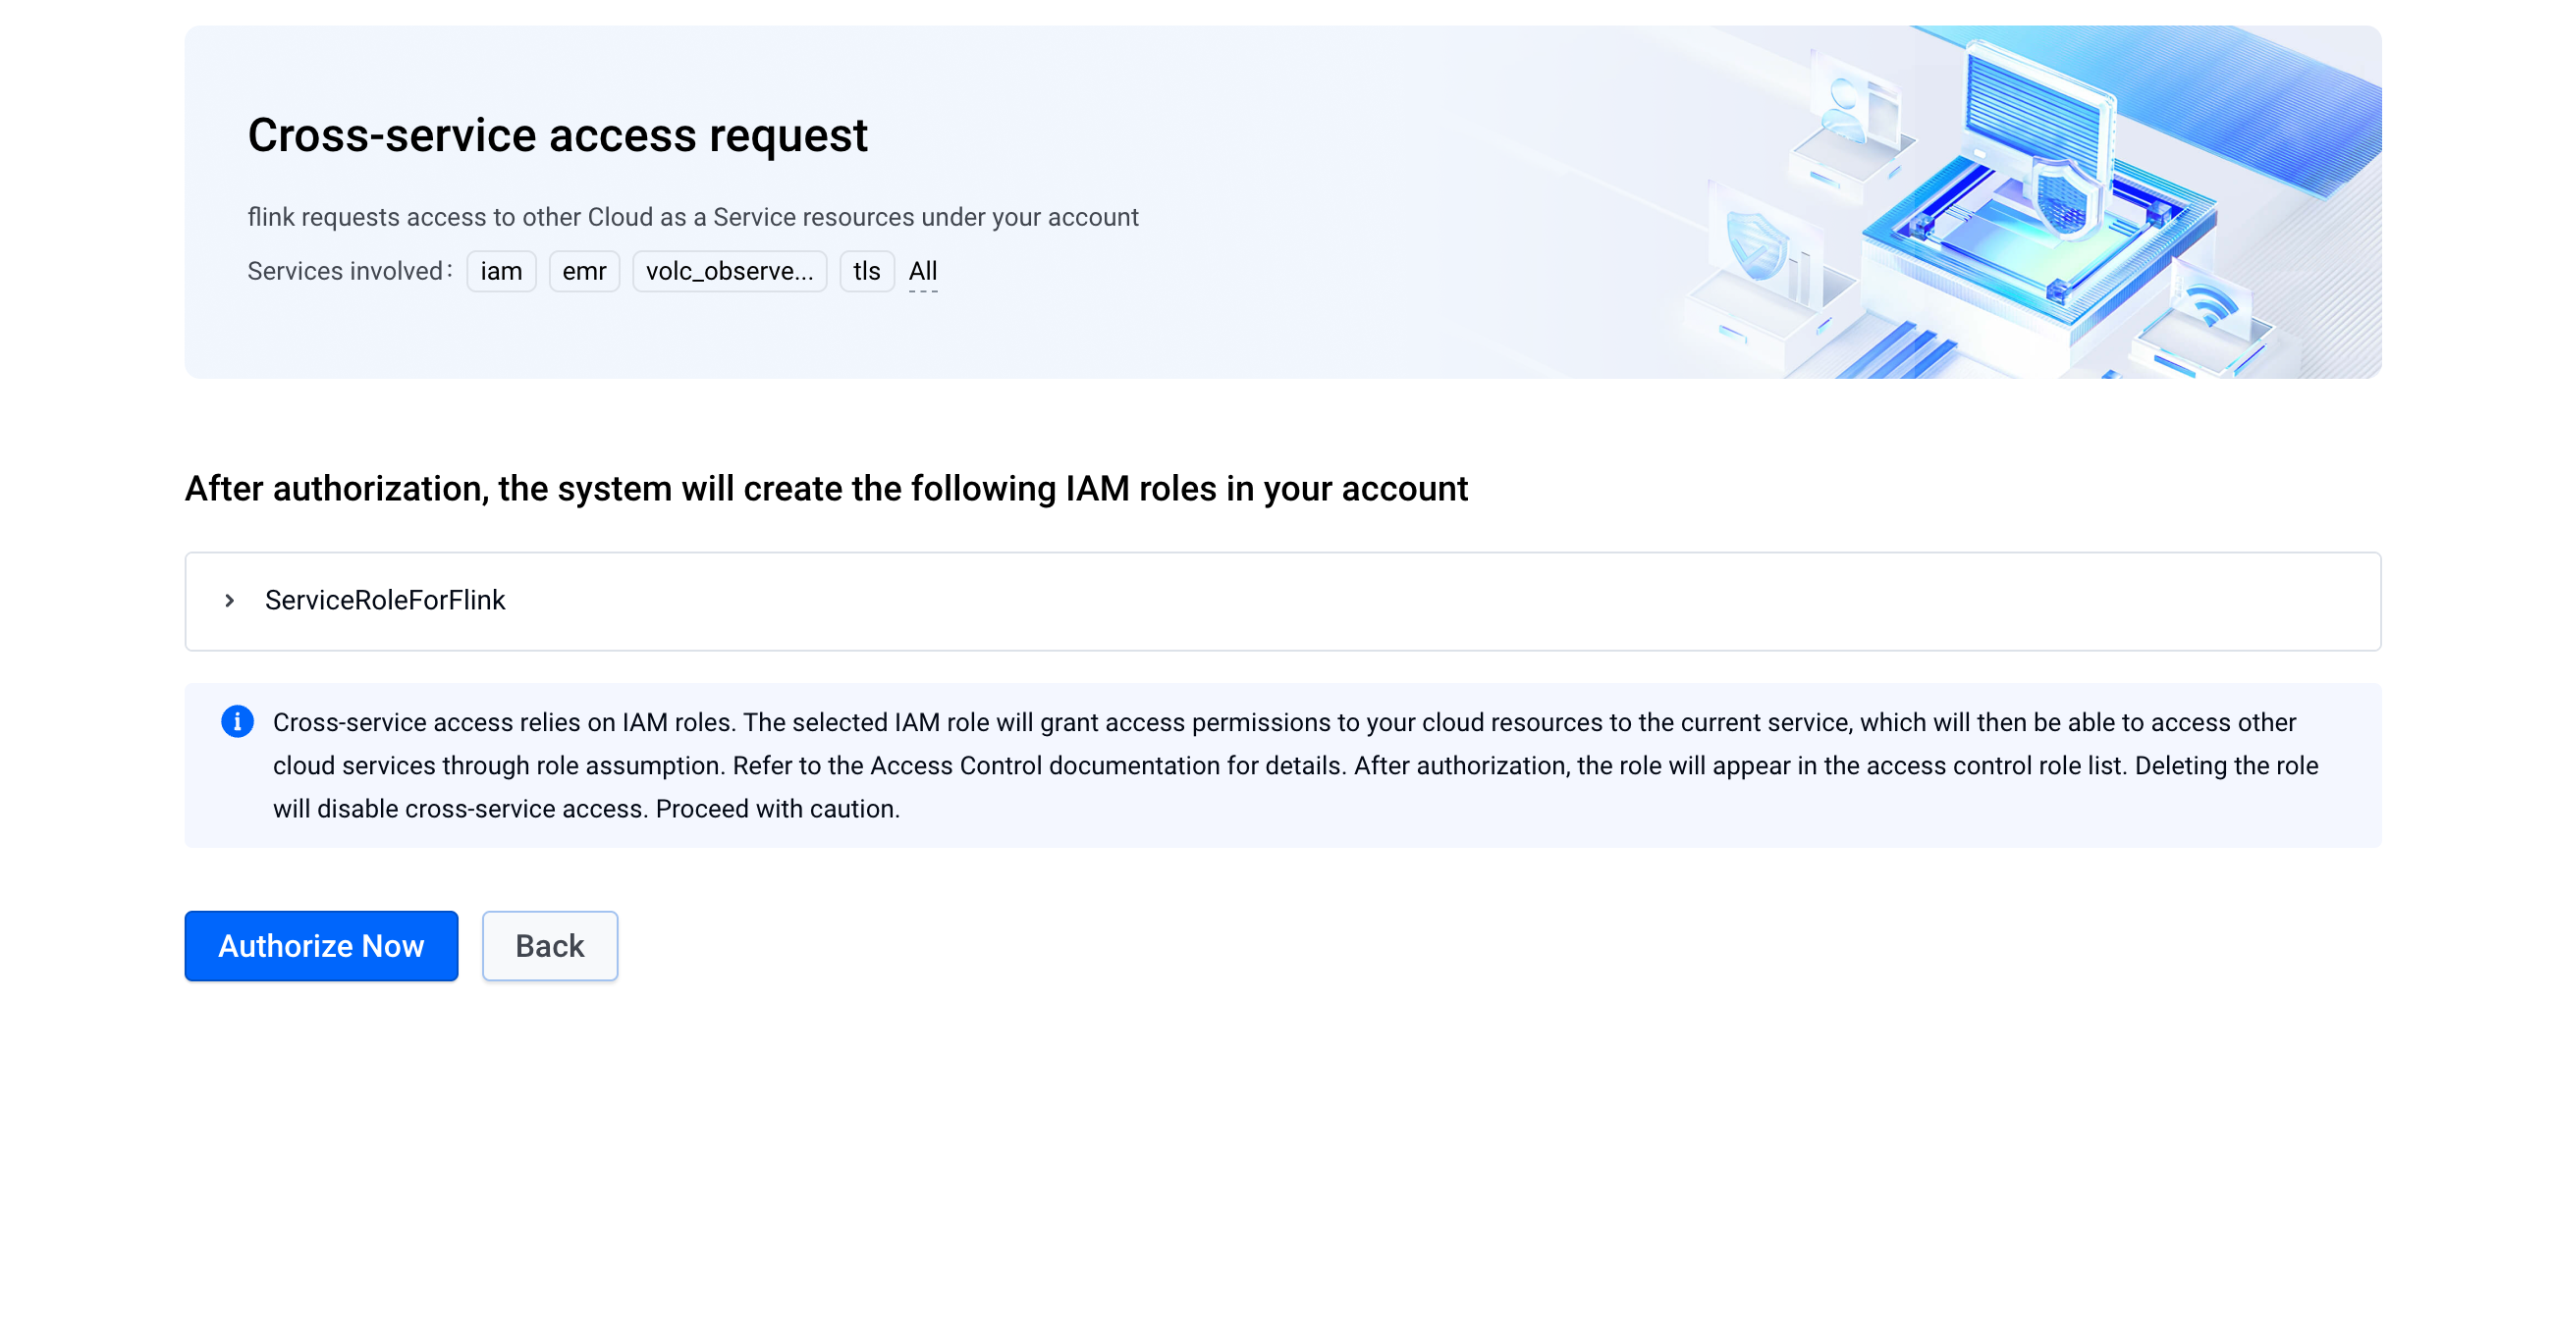Click the Authorize Now button
The width and height of the screenshot is (2553, 1317).
point(321,946)
